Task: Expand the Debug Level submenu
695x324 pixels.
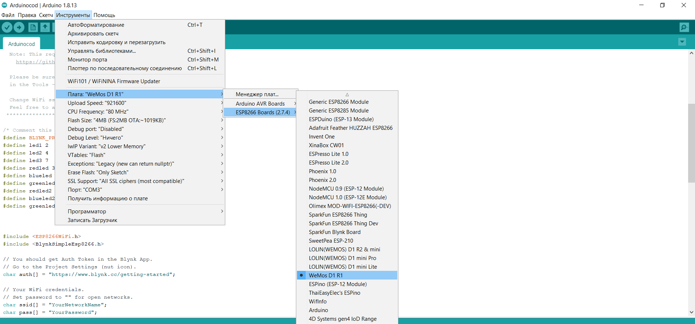Action: click(140, 138)
